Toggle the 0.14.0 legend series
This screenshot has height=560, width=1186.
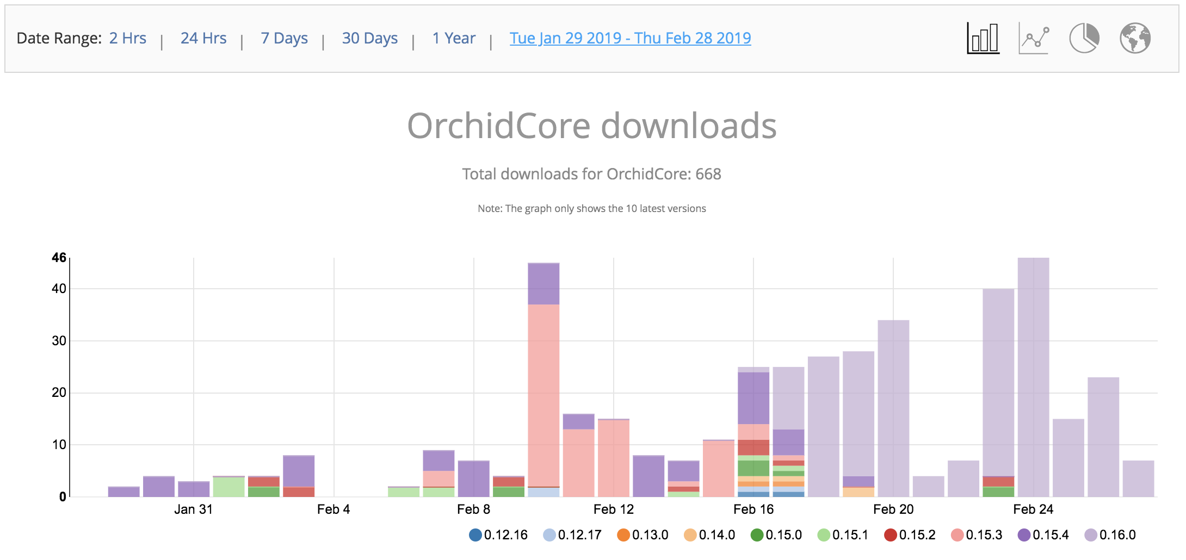(709, 535)
